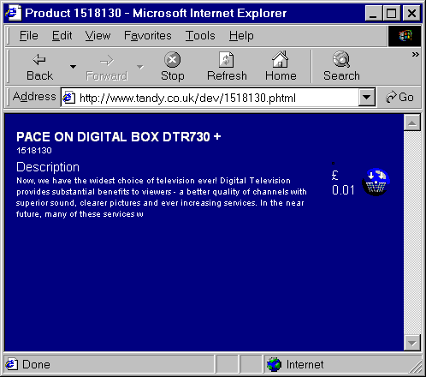The width and height of the screenshot is (426, 377).
Task: Stop the page loading
Action: click(x=173, y=67)
